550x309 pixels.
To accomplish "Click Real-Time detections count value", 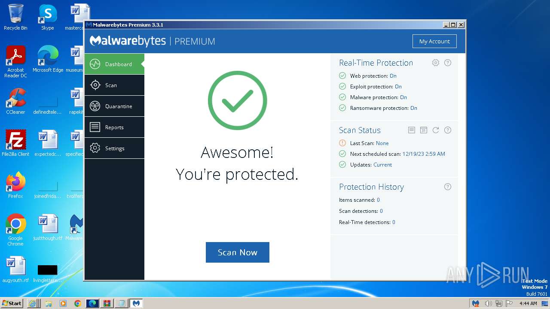I will point(394,222).
